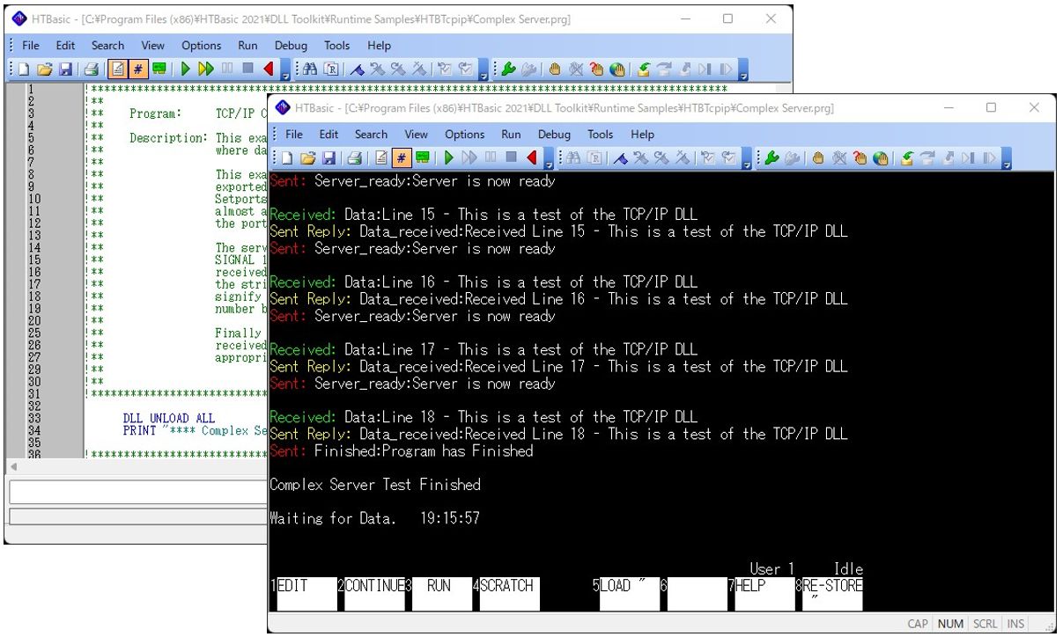
Task: Click upper input line in back window
Action: pyautogui.click(x=138, y=492)
